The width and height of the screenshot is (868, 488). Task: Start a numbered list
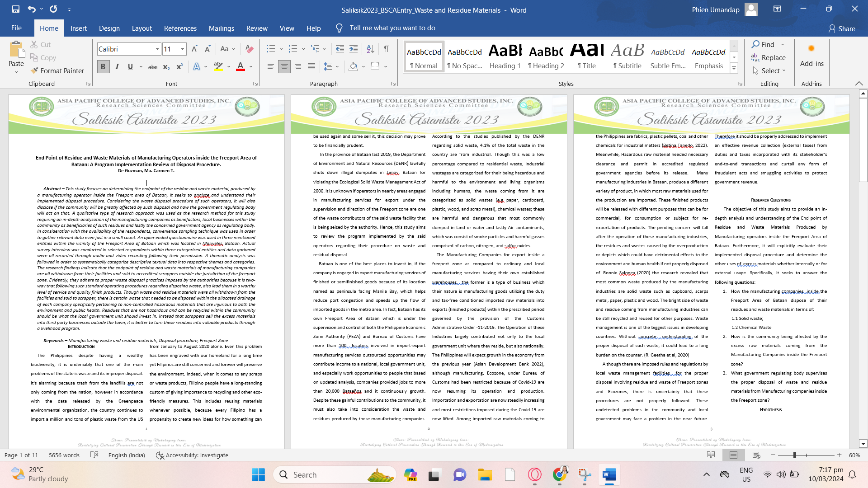pos(293,49)
